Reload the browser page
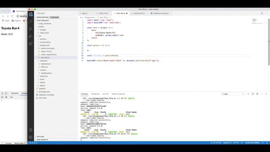The width and height of the screenshot is (270, 152). (12, 16)
